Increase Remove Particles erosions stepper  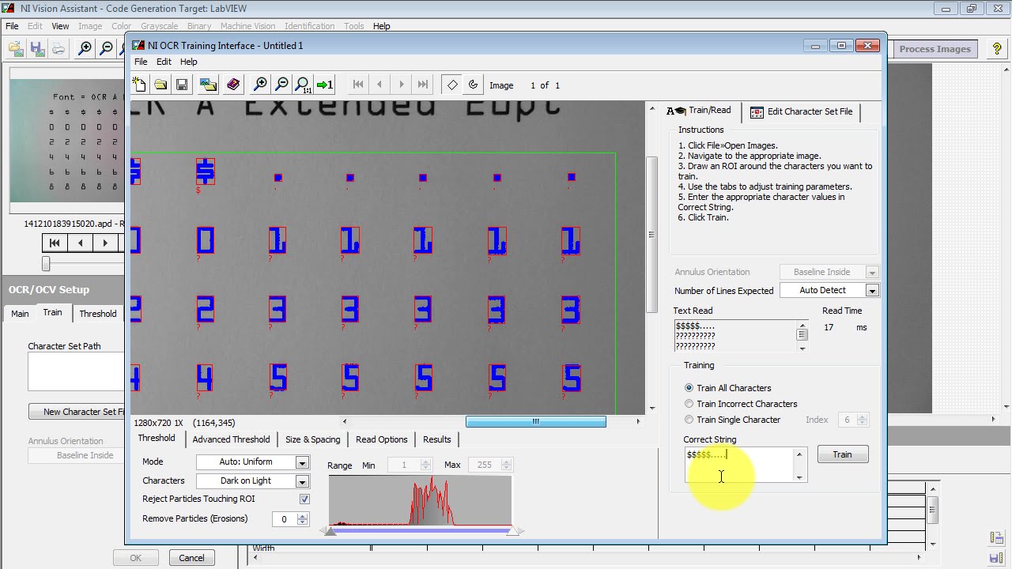click(x=302, y=515)
